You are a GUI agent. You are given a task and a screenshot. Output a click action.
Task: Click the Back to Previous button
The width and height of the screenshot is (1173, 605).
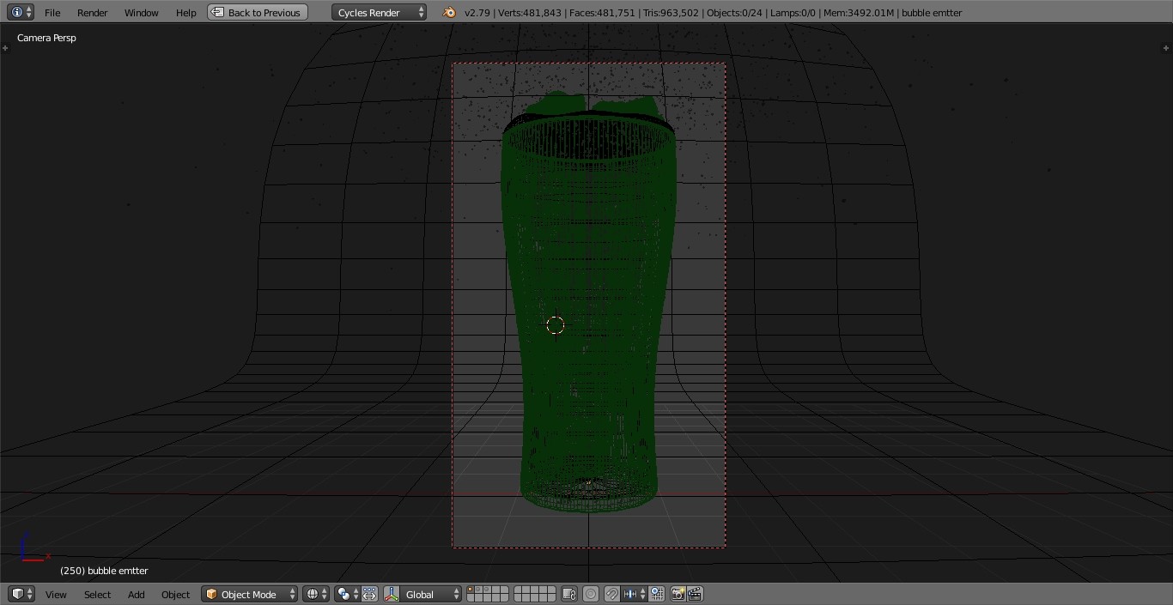tap(258, 12)
